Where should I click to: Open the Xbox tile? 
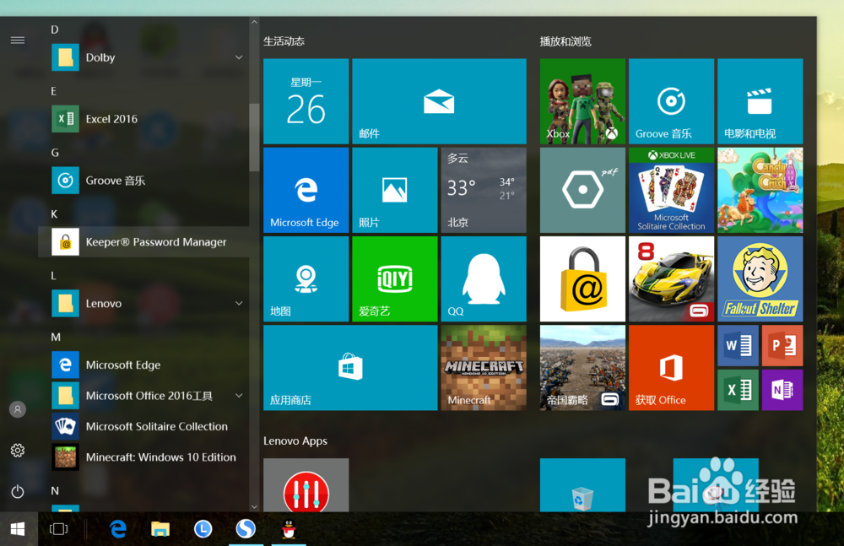pos(582,101)
